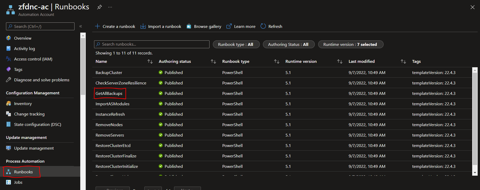Viewport: 480px width, 190px height.
Task: Open Access control (IAM) icon
Action: 9,59
